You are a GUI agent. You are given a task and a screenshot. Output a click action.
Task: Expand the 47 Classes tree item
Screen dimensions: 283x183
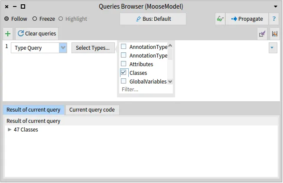[x=10, y=129]
